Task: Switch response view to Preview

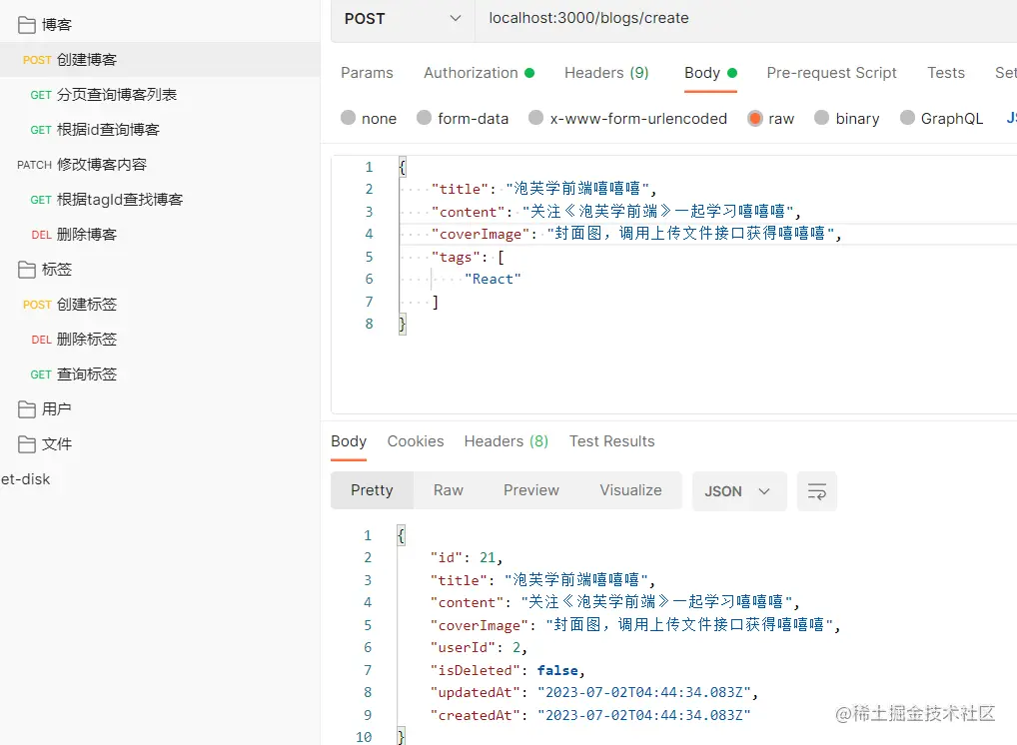Action: [x=531, y=490]
